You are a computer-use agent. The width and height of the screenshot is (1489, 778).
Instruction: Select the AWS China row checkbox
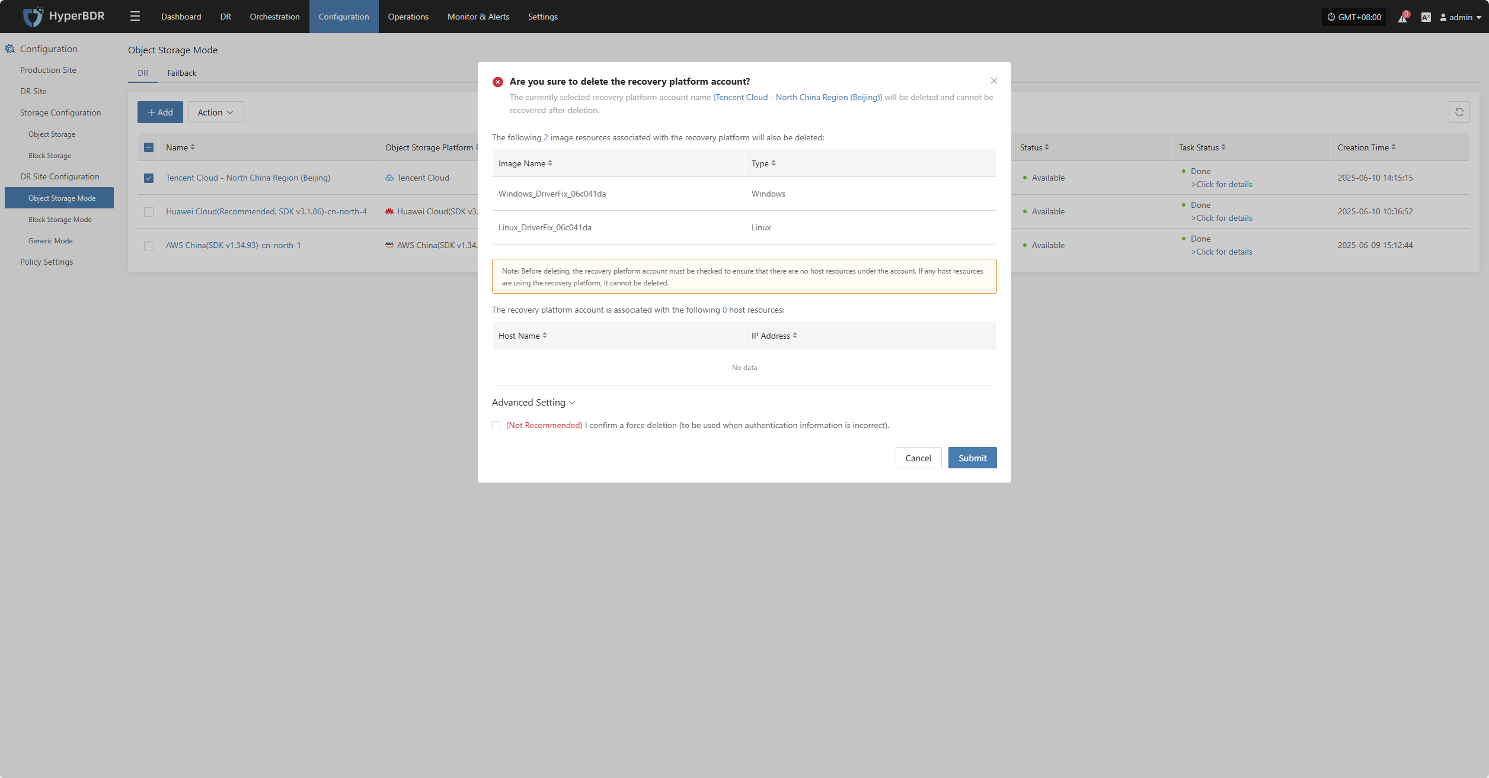click(149, 246)
